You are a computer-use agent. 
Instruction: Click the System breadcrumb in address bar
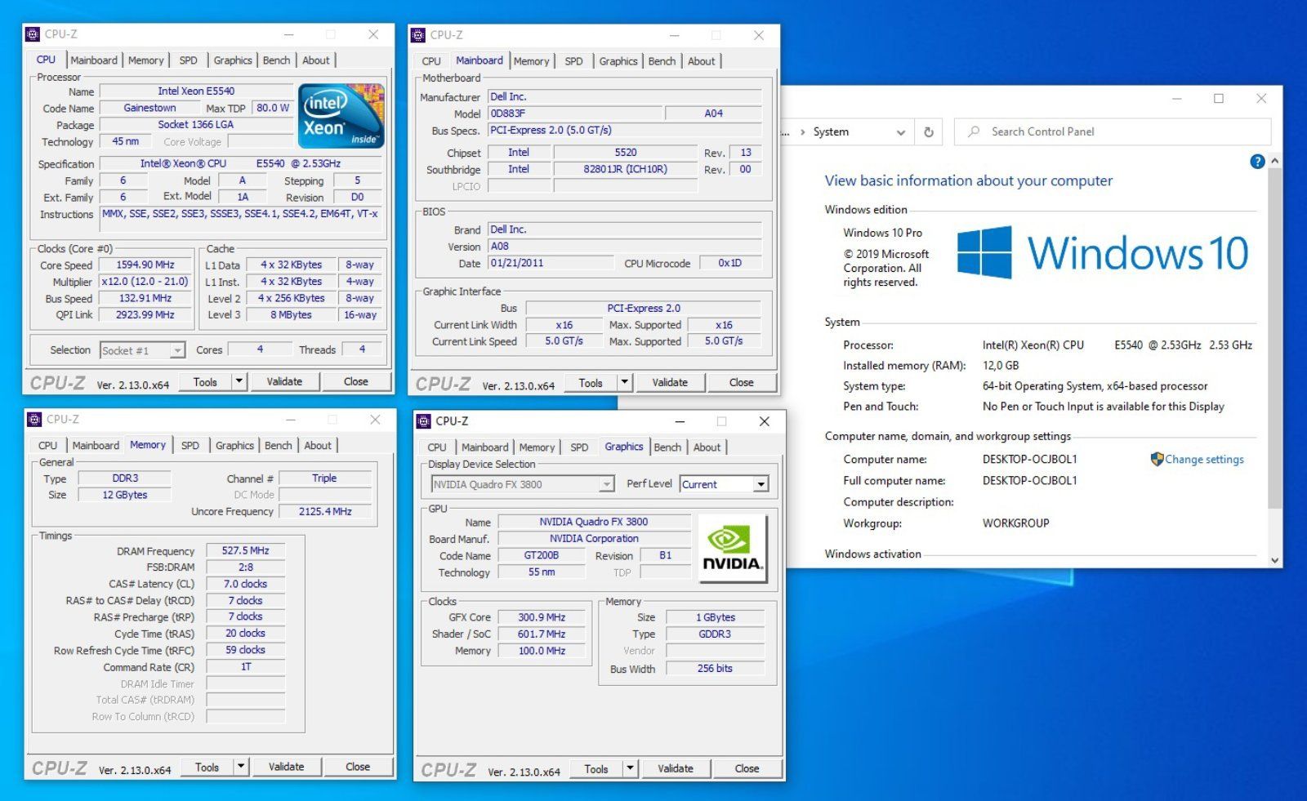coord(831,131)
